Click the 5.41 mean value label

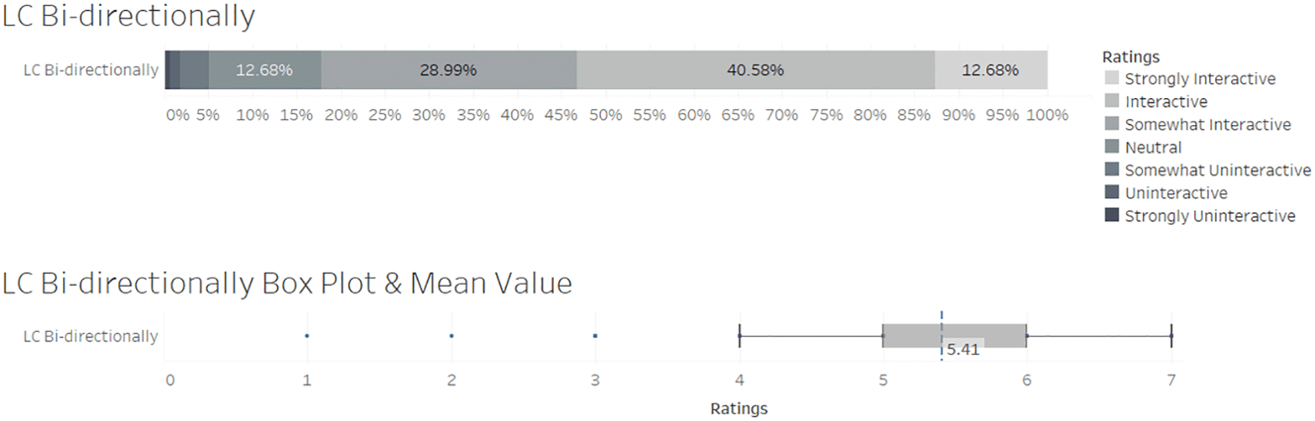(962, 350)
